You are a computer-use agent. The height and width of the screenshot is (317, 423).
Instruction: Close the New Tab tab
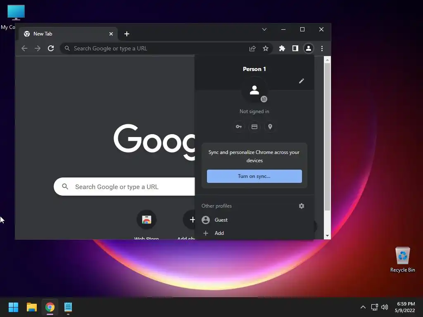tap(111, 34)
